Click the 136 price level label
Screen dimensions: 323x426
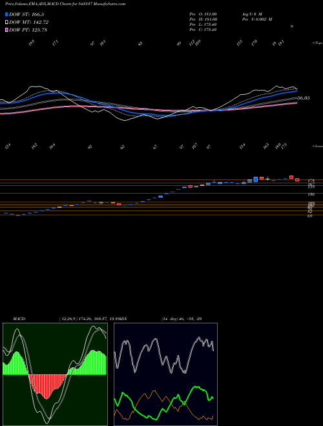coord(311,194)
